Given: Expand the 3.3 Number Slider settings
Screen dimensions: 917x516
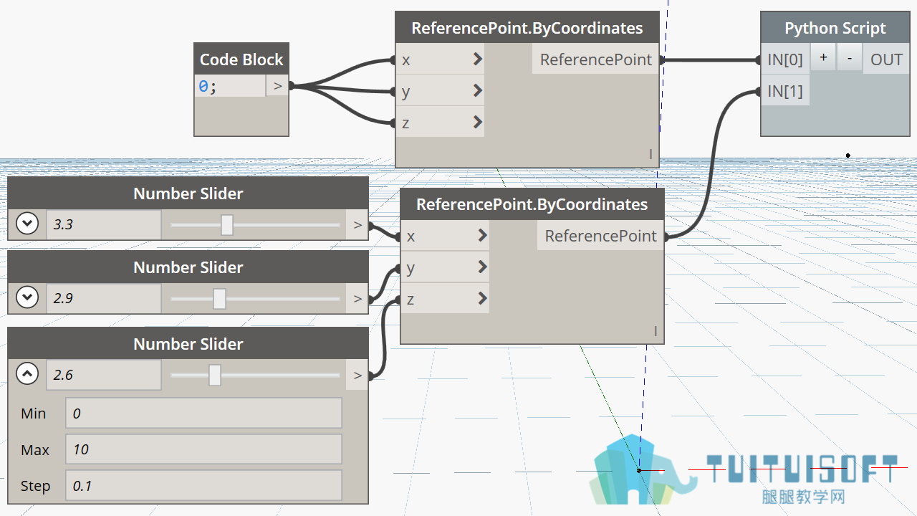Looking at the screenshot, I should tap(27, 224).
